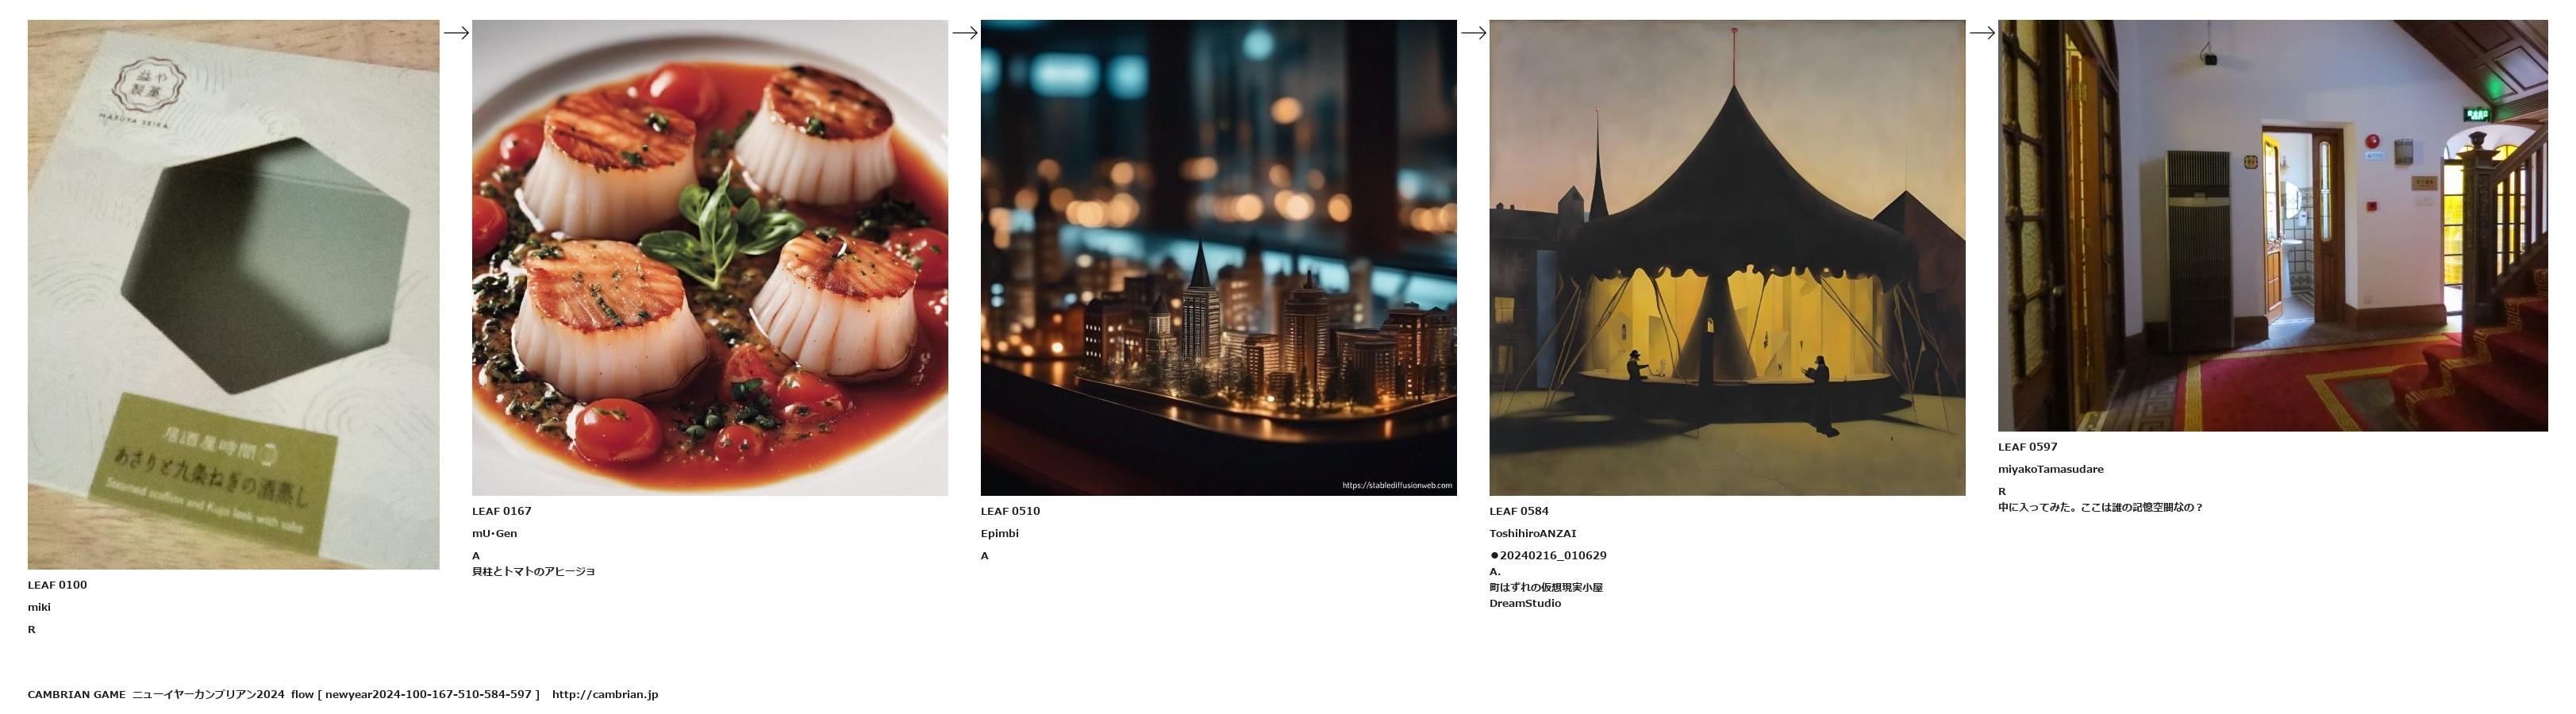Open the red-carpet hallway photo
This screenshot has width=2576, height=714.
click(x=2272, y=225)
